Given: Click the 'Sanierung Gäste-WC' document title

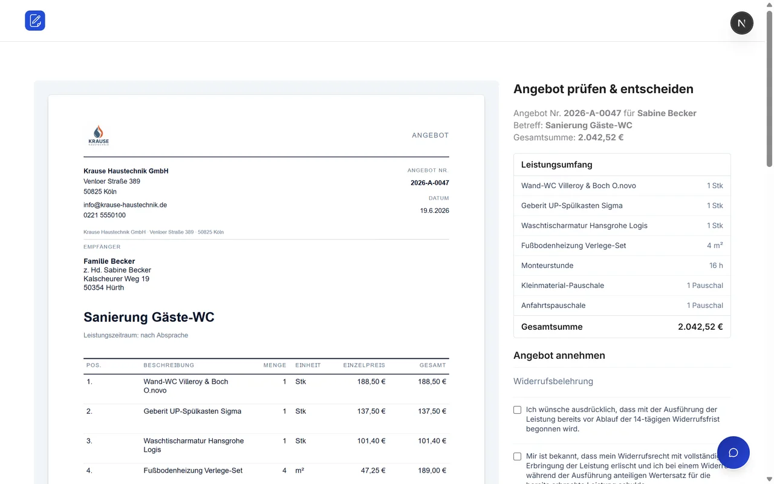Looking at the screenshot, I should pyautogui.click(x=149, y=317).
